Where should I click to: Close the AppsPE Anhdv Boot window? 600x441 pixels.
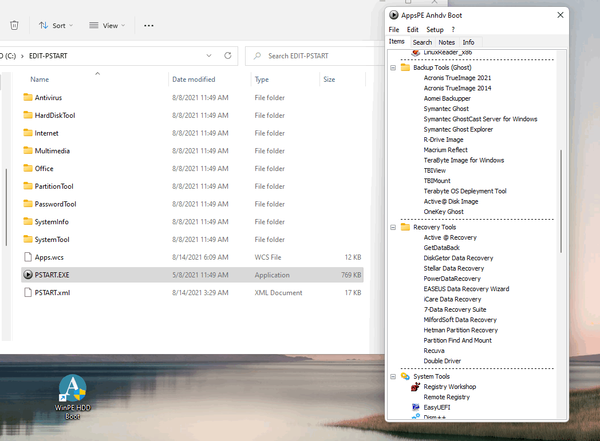point(560,15)
